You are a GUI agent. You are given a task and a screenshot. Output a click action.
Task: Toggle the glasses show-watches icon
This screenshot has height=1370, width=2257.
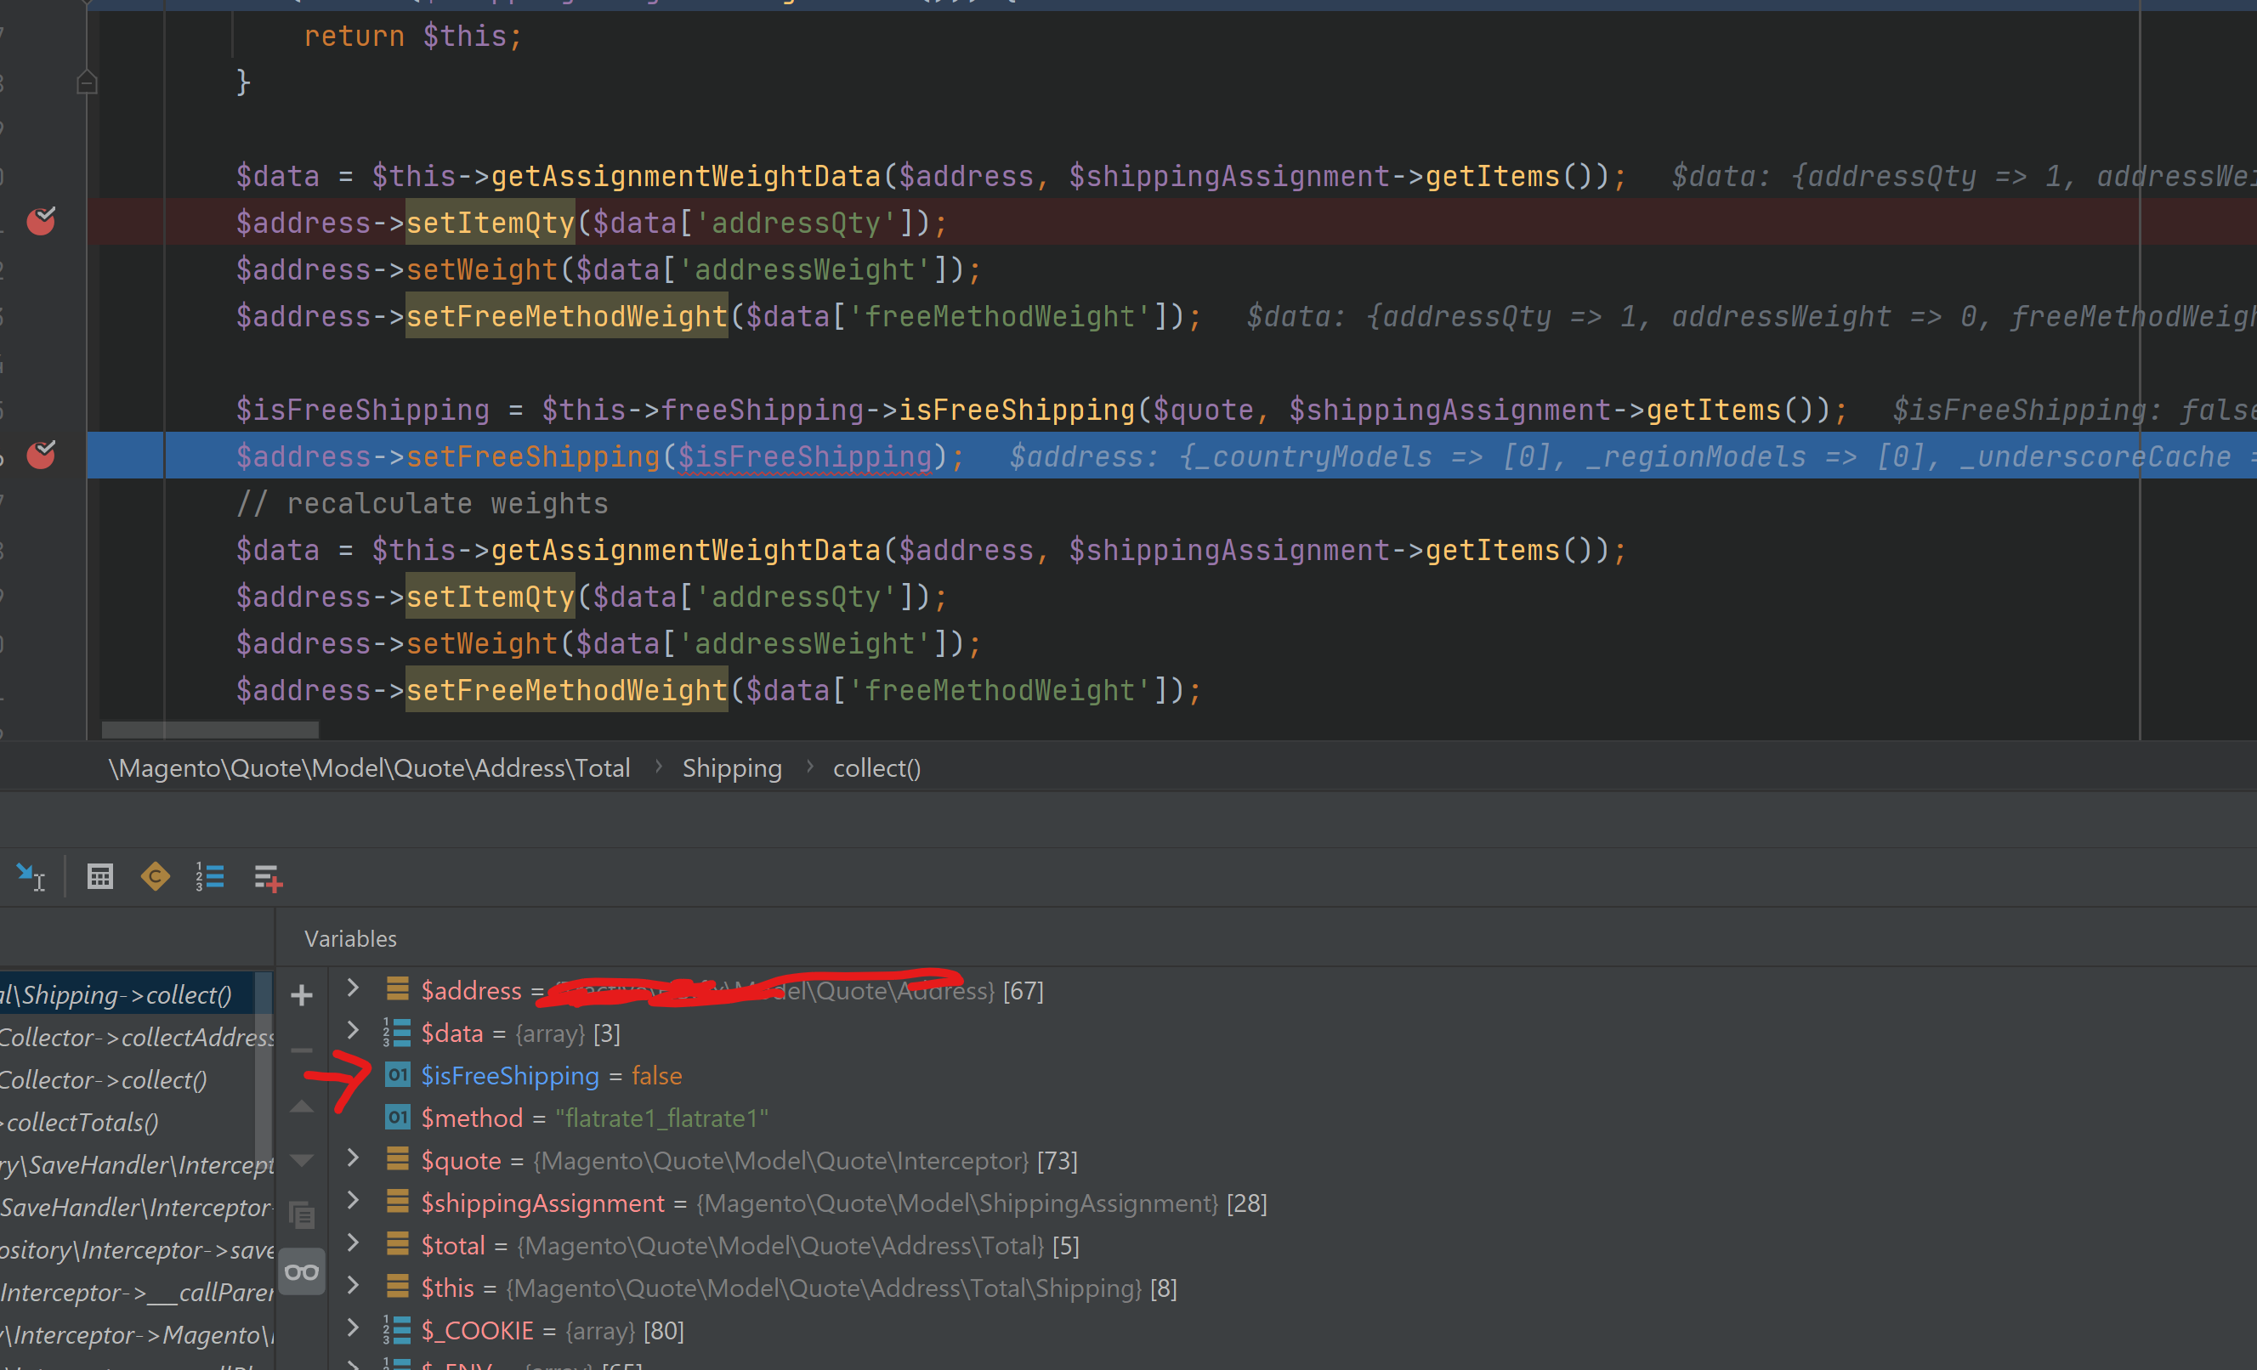tap(302, 1272)
